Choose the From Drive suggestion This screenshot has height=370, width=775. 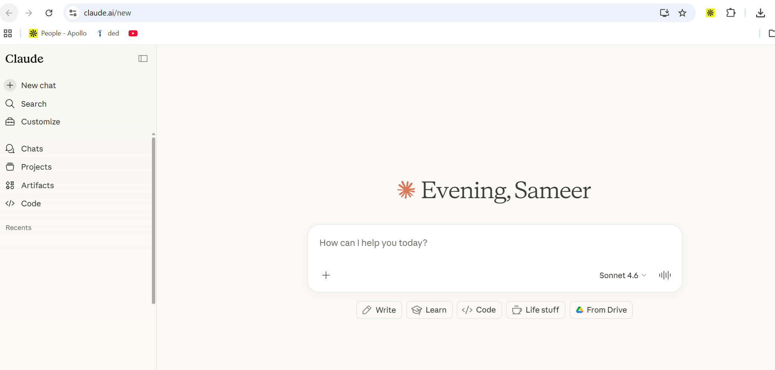[x=601, y=310]
